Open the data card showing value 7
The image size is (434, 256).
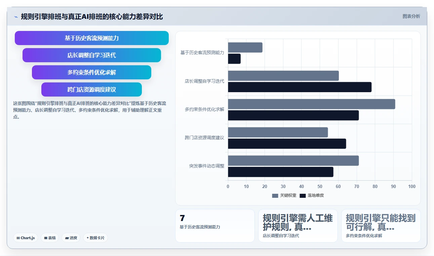pos(215,226)
